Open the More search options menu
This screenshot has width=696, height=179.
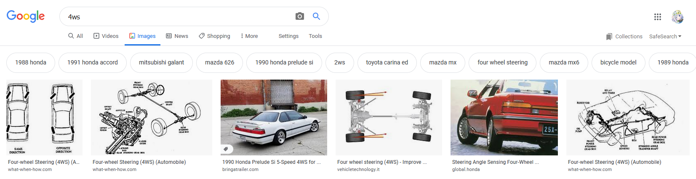pos(249,36)
